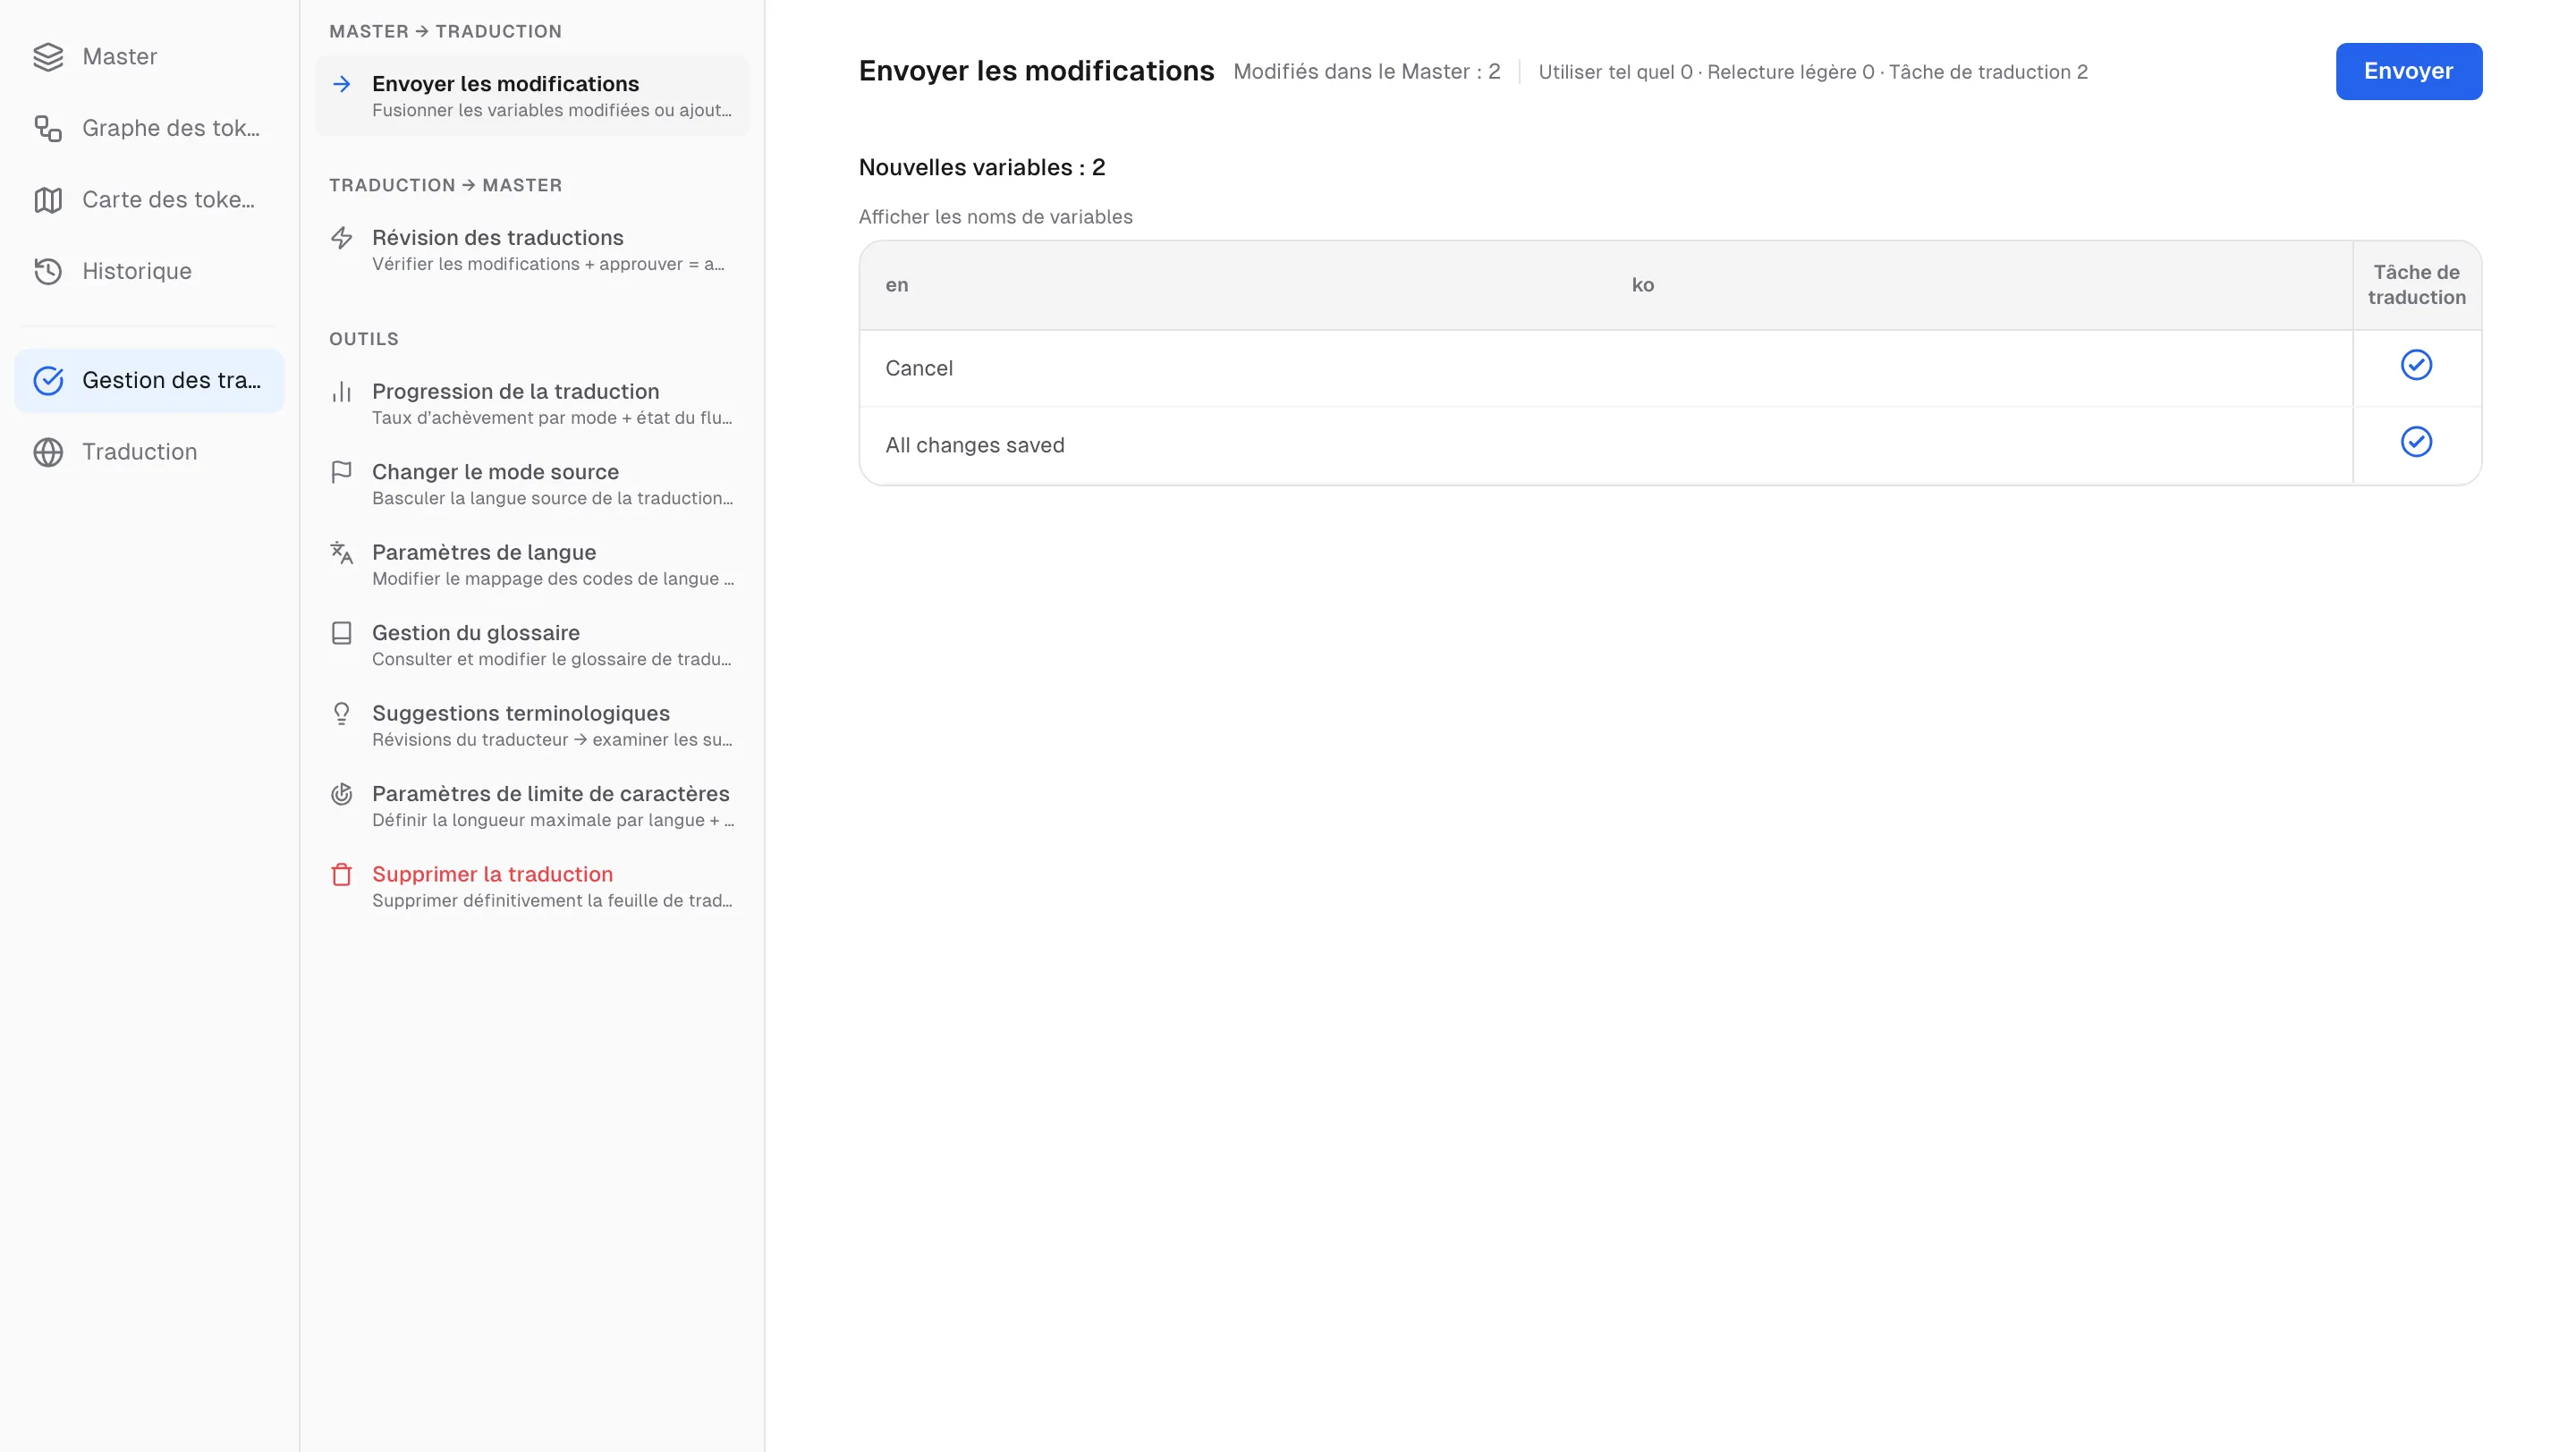Screen dimensions: 2576x1452
Task: Go to Traduction in the sidebar
Action: tap(149, 452)
